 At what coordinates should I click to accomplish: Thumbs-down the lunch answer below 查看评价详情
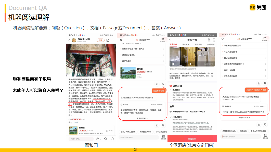163,125
